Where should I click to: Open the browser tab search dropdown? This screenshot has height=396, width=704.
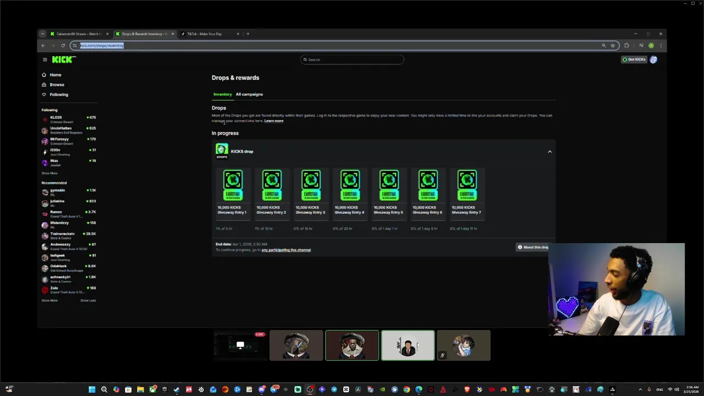(x=42, y=34)
